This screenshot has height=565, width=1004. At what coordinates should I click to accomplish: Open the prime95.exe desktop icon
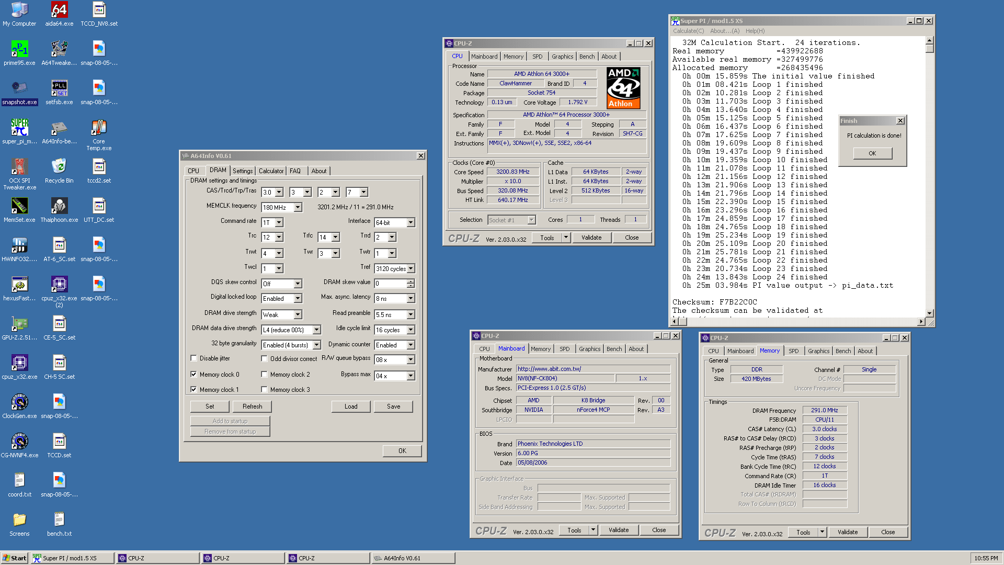(x=19, y=53)
